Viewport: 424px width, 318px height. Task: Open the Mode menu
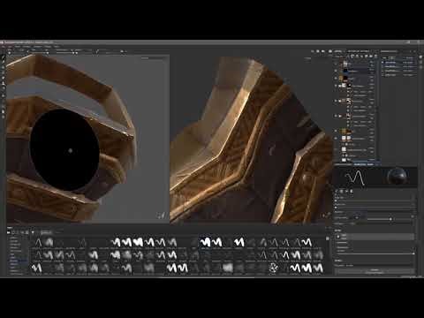tap(19, 47)
